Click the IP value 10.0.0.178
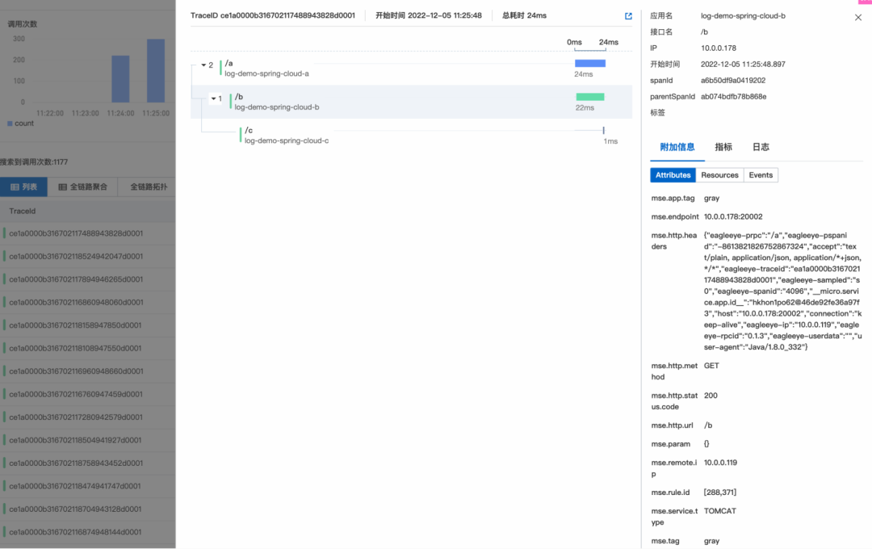Image resolution: width=872 pixels, height=549 pixels. (719, 48)
